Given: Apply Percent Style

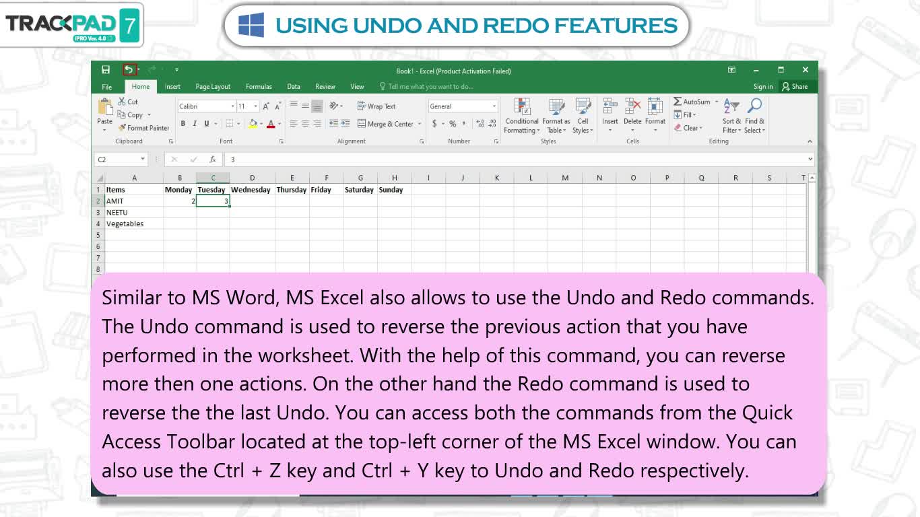Looking at the screenshot, I should (453, 124).
